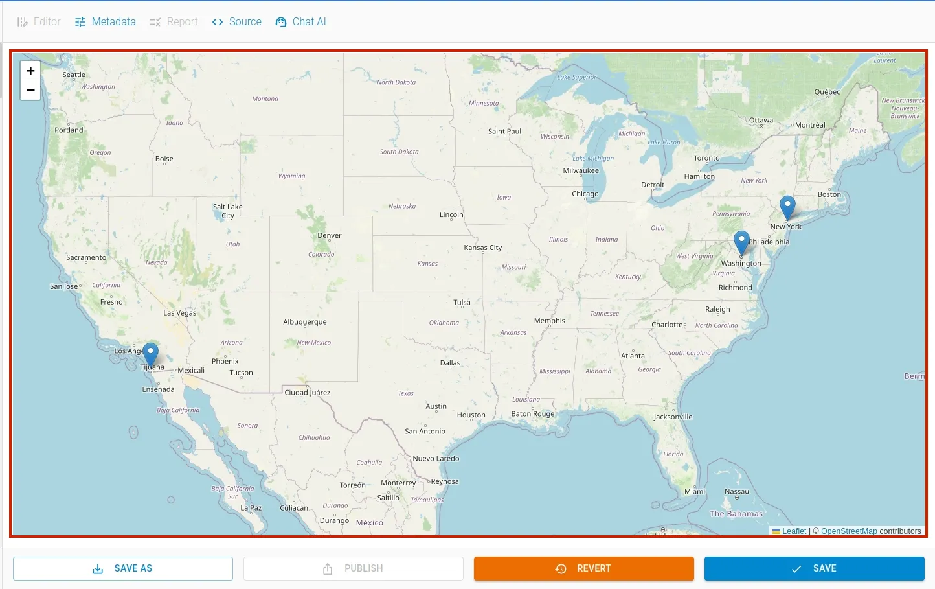This screenshot has width=935, height=589.
Task: Click on Chicago on the map
Action: click(585, 194)
